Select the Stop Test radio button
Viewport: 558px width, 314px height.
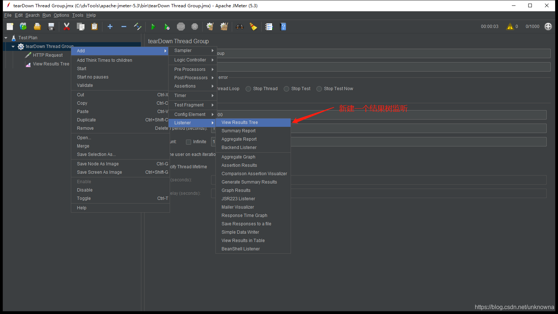(287, 89)
